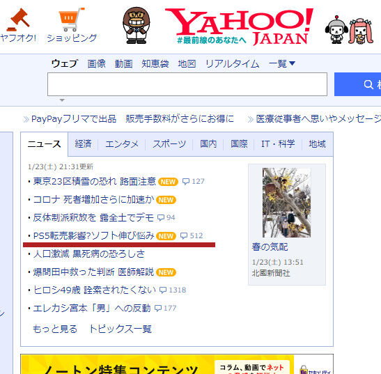This screenshot has height=374, width=381.
Task: Open headline コロナ 死者増加さらに加速か
Action: [x=93, y=200]
